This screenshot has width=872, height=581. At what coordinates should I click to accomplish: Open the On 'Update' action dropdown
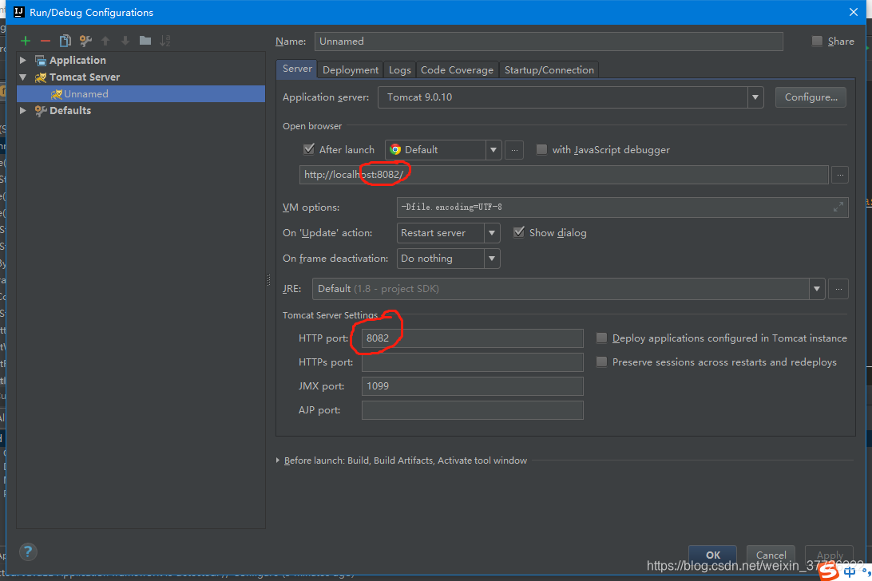click(492, 233)
